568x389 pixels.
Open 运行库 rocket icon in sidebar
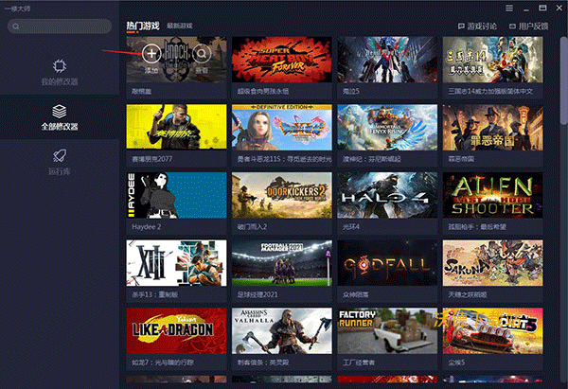tap(59, 156)
